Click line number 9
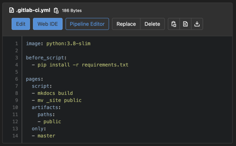Viewport: 236px width, 146px height. (x=16, y=100)
